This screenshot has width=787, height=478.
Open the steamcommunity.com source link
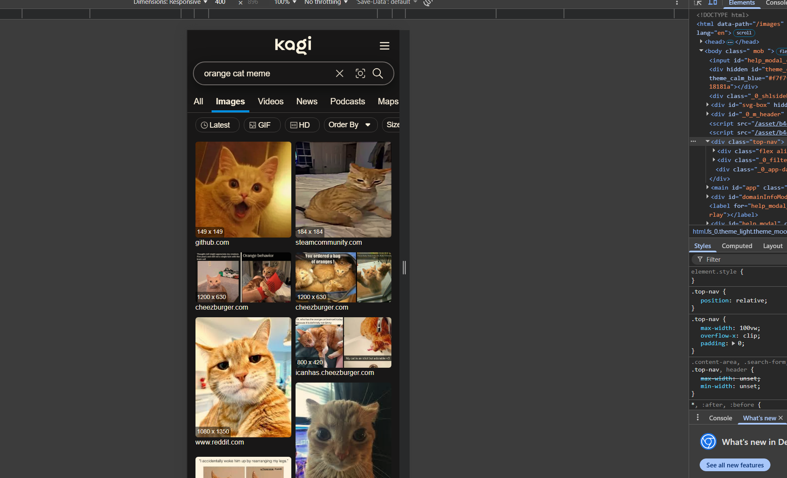328,243
